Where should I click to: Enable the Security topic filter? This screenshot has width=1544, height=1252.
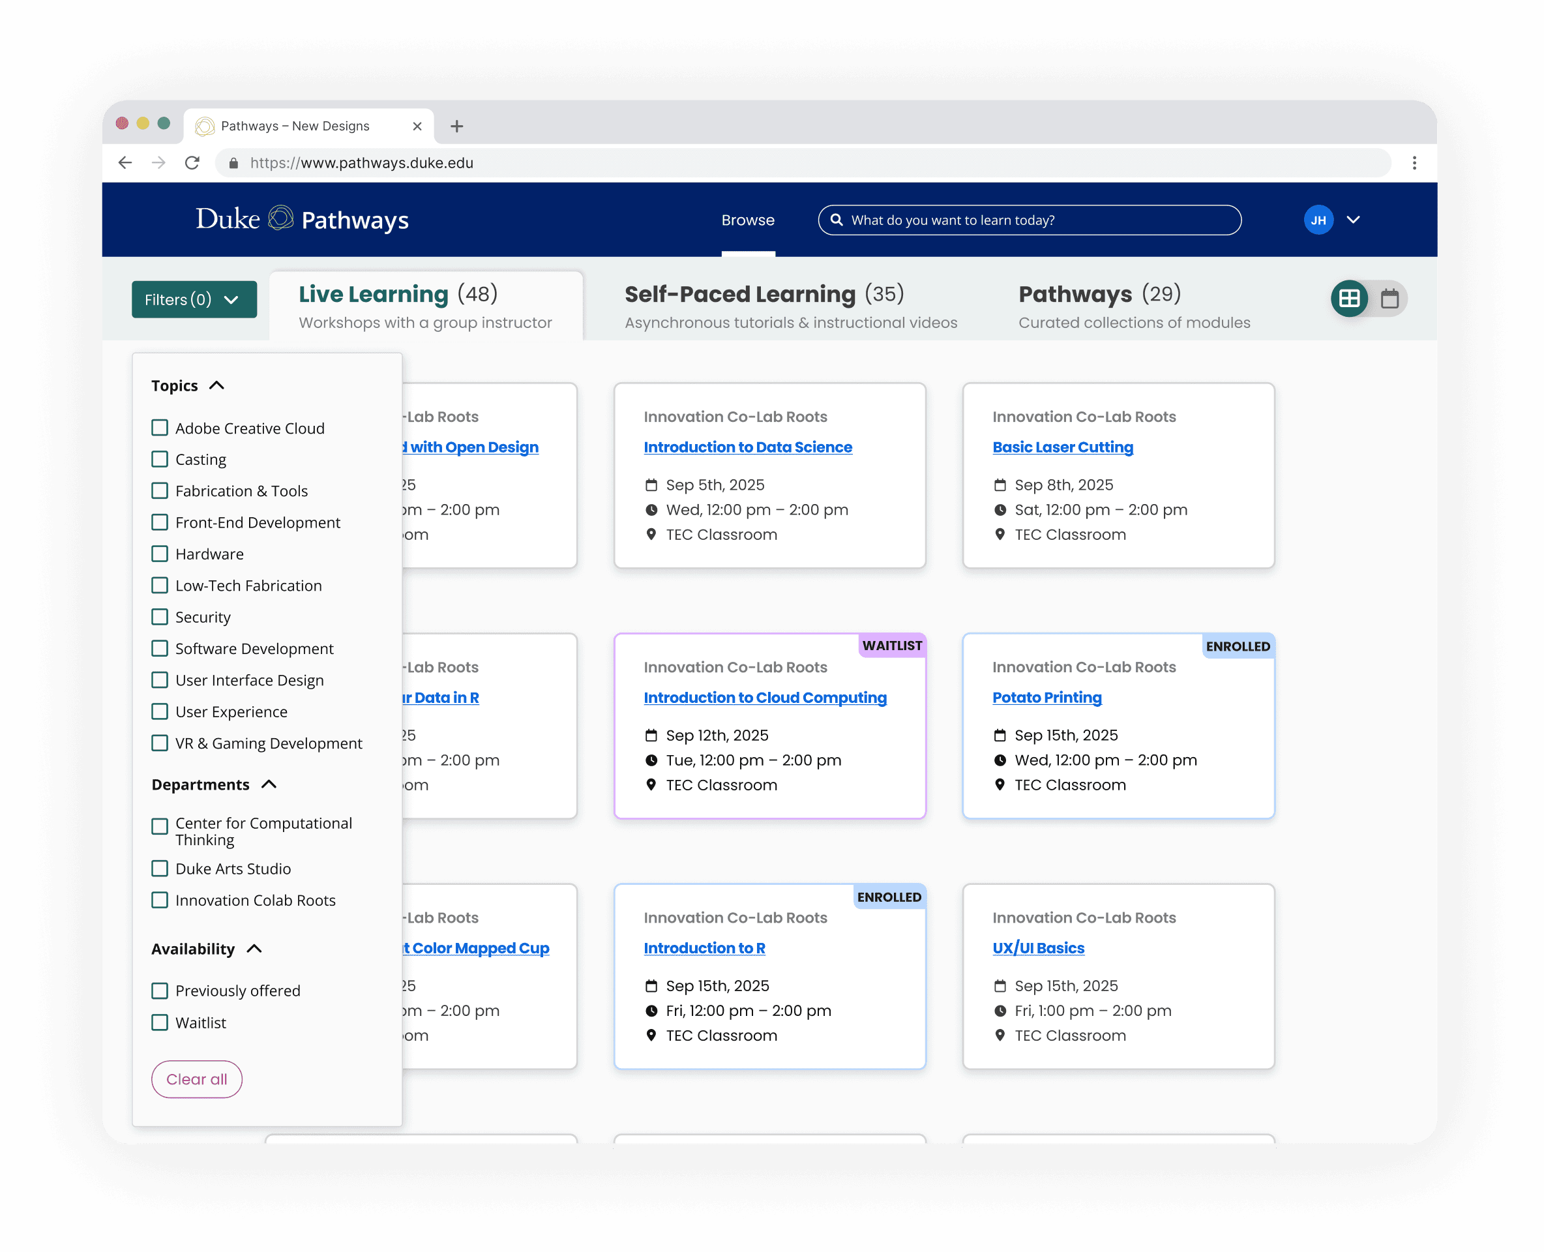(x=160, y=617)
